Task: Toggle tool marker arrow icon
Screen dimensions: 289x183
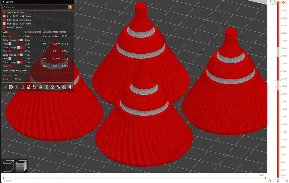Action: point(70,87)
